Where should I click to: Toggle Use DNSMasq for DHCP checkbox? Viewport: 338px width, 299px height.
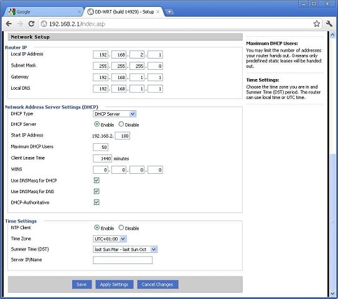click(96, 181)
